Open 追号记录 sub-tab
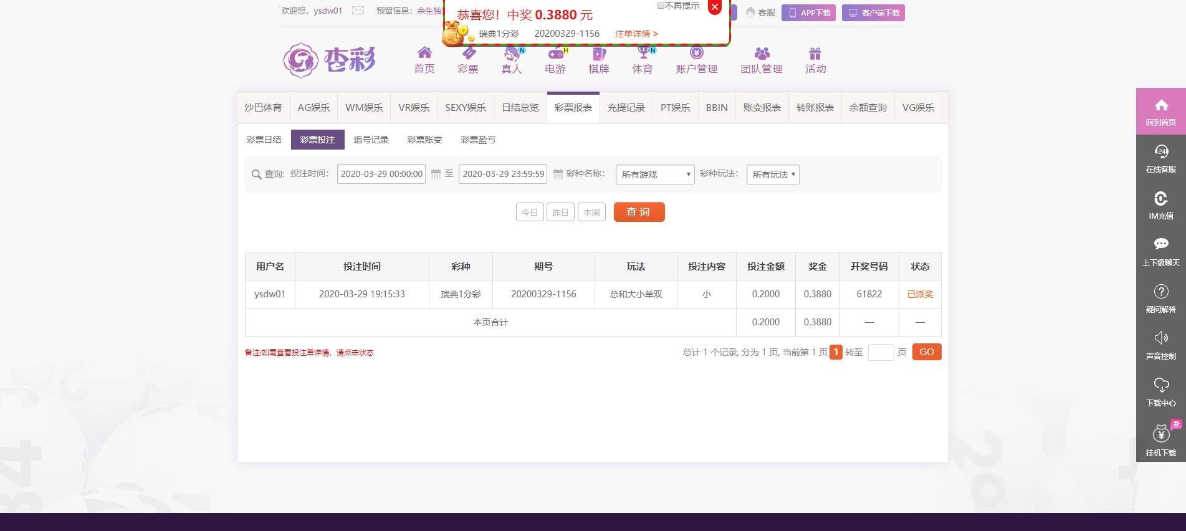Viewport: 1186px width, 531px height. 371,140
